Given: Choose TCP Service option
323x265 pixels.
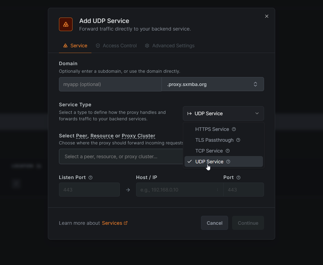Looking at the screenshot, I should (224, 151).
